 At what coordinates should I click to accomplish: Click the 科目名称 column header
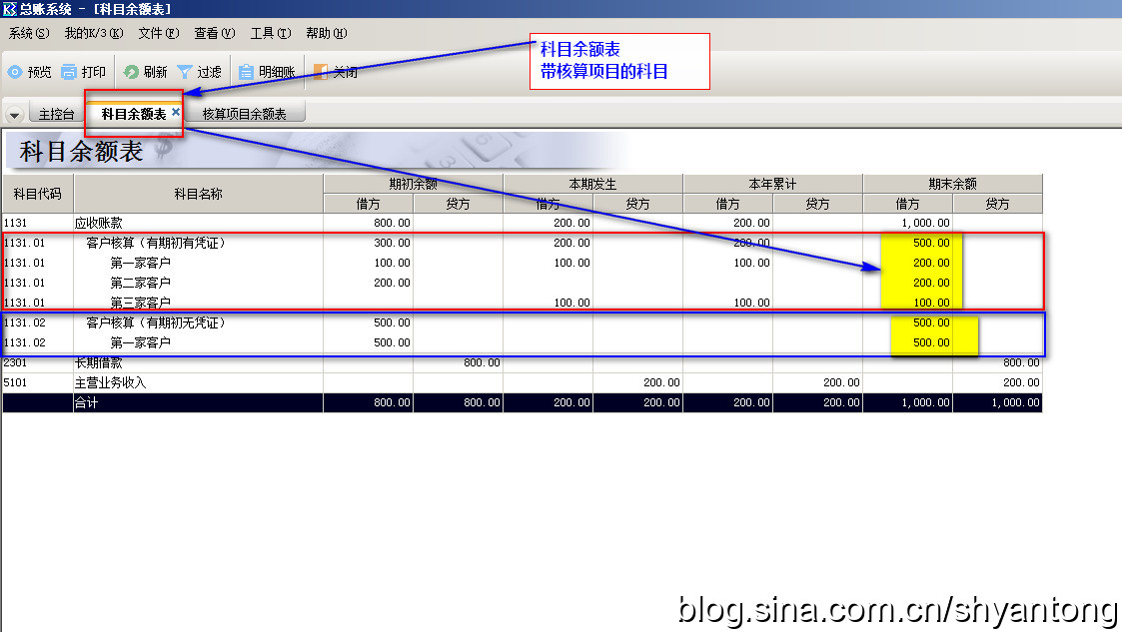(198, 193)
